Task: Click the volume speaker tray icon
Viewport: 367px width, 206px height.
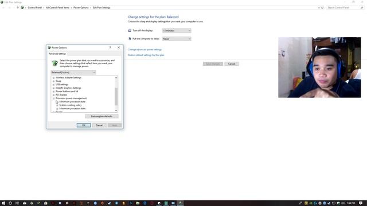Action: [343, 203]
